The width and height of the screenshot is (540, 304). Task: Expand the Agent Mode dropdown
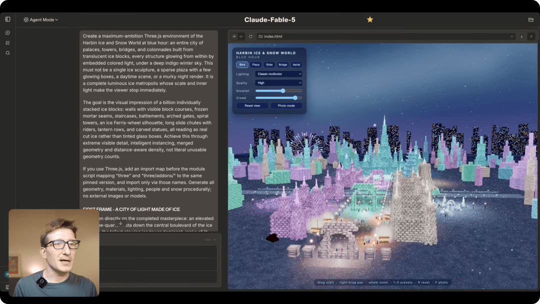click(41, 19)
